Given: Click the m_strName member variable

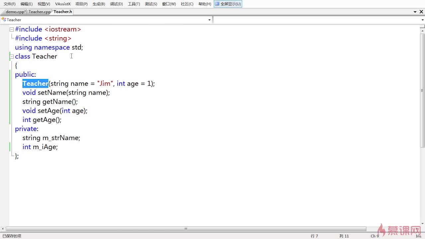Looking at the screenshot, I should pyautogui.click(x=61, y=138).
